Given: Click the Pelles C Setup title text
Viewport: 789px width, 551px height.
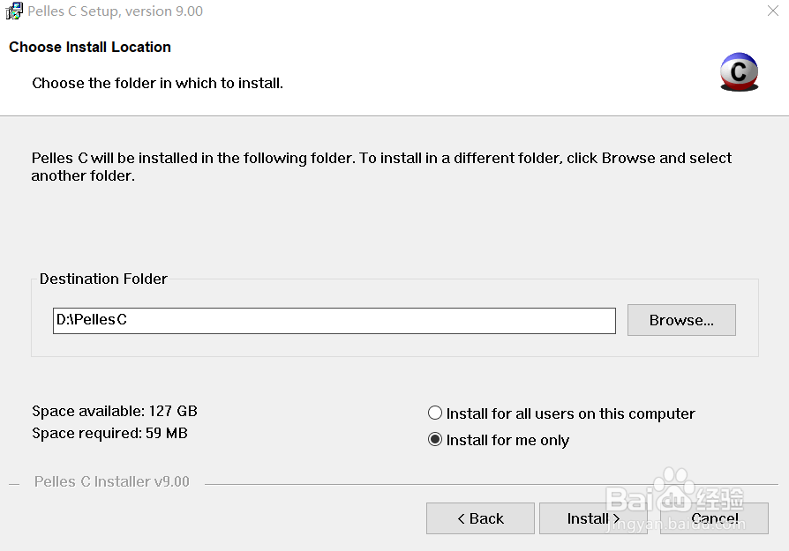Looking at the screenshot, I should 116,11.
